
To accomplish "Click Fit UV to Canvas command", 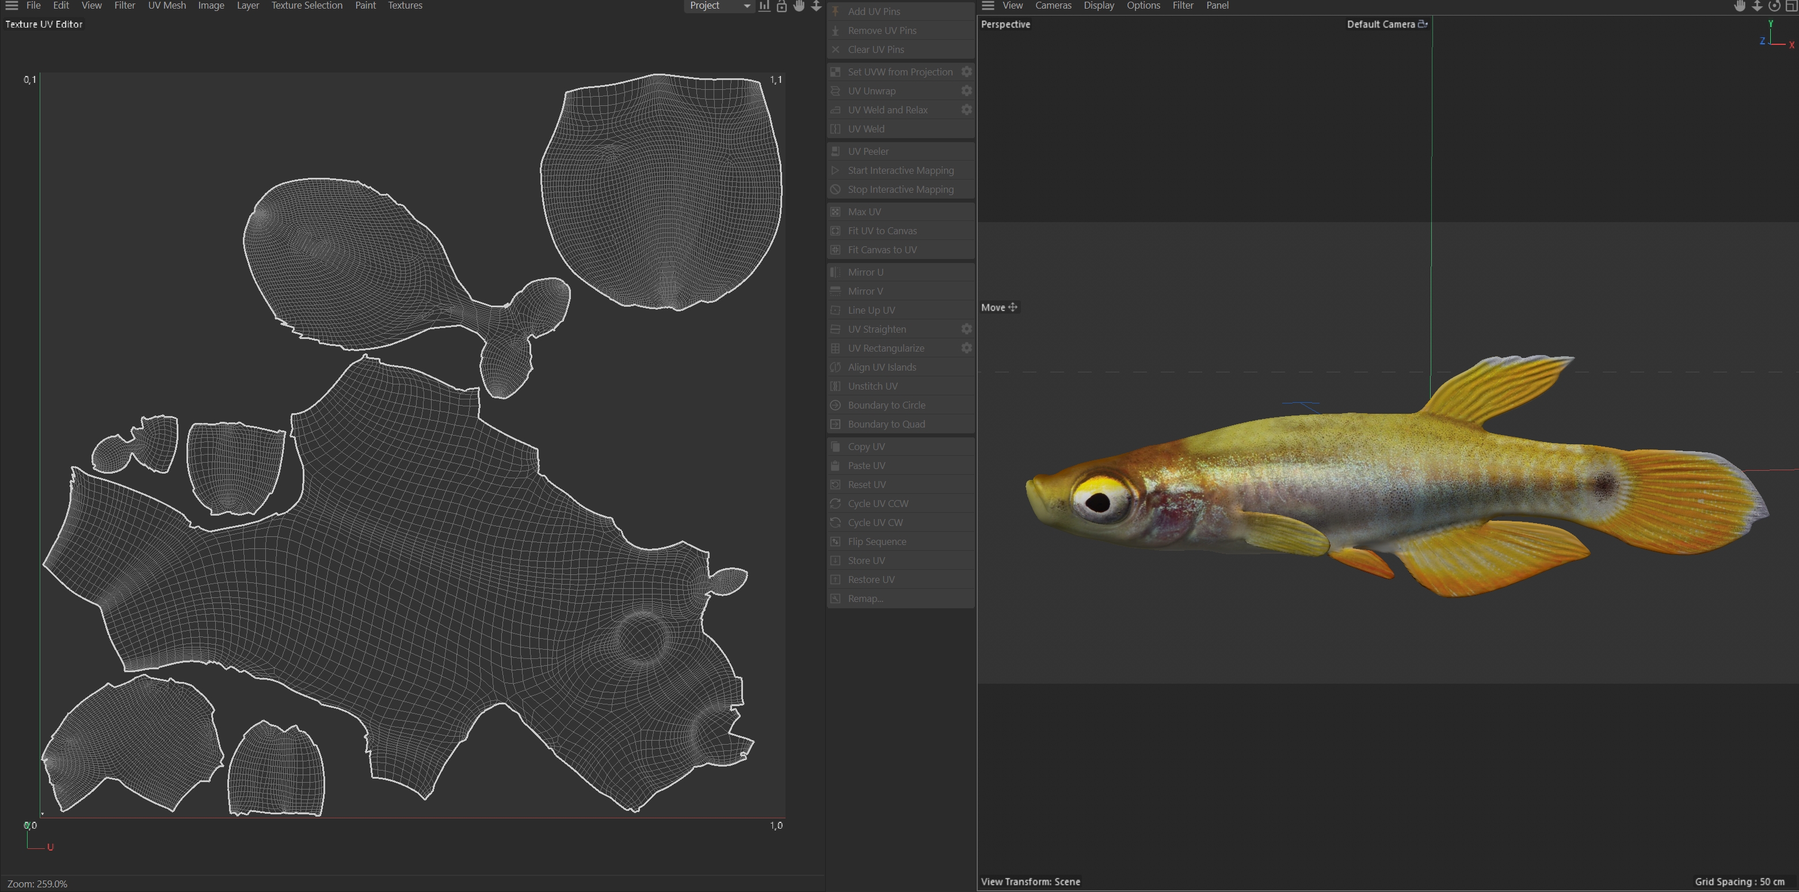I will [x=882, y=231].
